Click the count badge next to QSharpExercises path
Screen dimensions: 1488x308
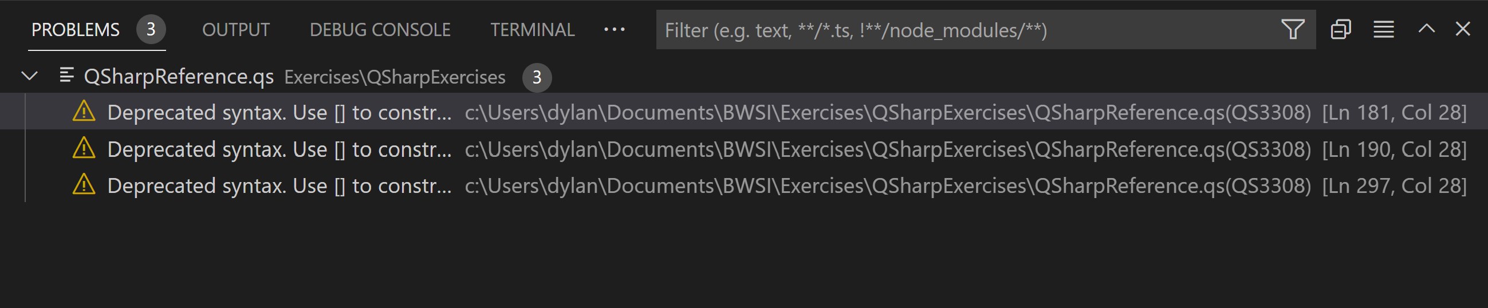537,77
